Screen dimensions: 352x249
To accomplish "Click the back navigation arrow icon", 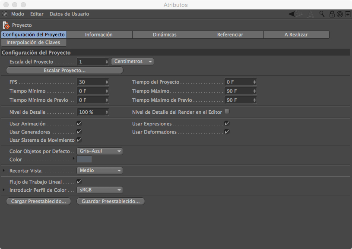I will (x=292, y=14).
